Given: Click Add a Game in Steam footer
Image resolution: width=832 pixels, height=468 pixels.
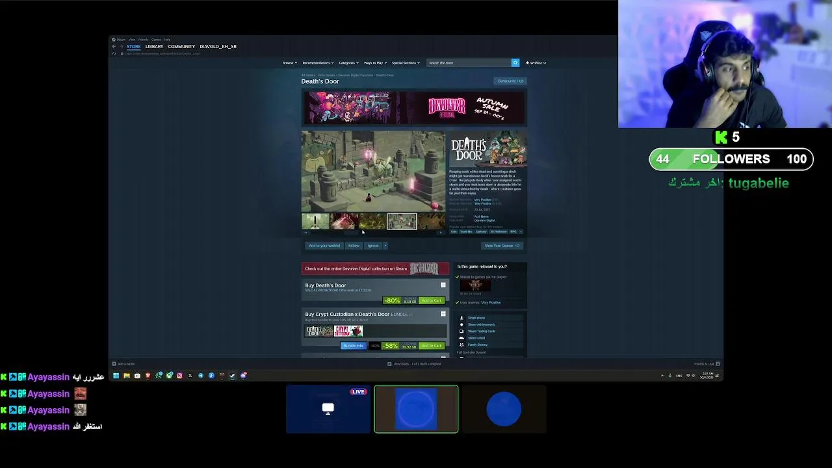Looking at the screenshot, I should pyautogui.click(x=123, y=364).
